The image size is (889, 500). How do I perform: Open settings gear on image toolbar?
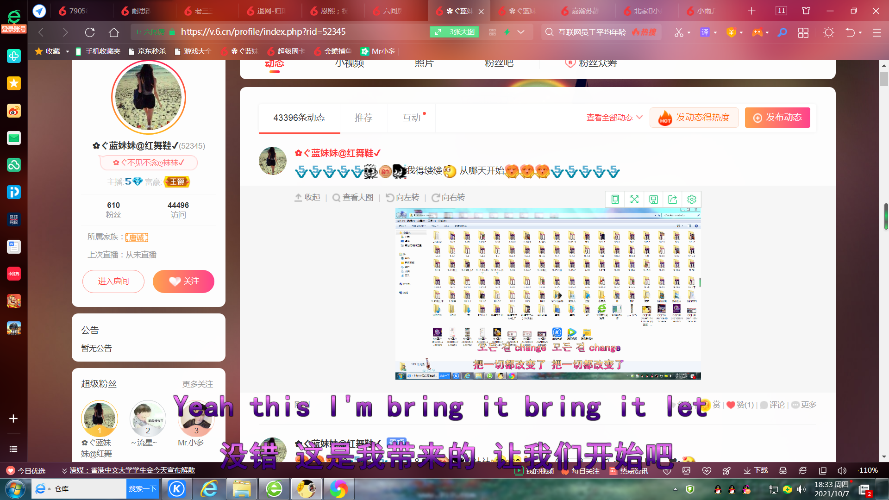click(x=692, y=199)
